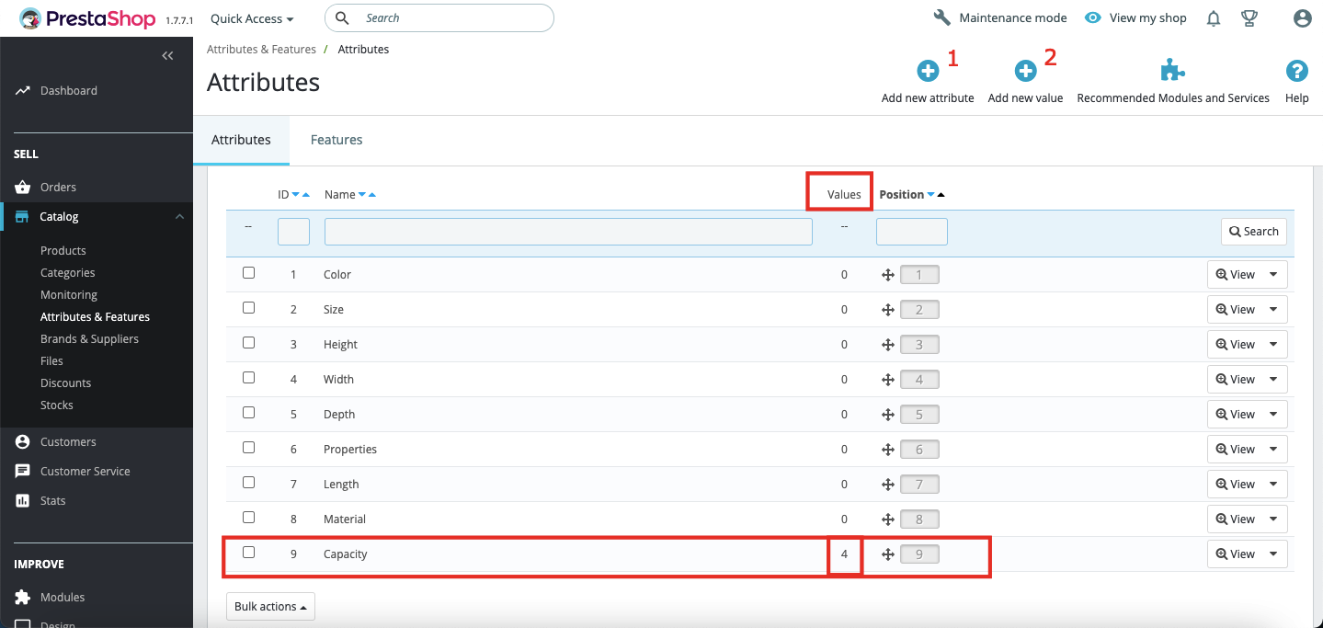Click the move handle for Capacity row
Viewport: 1323px width, 628px height.
[888, 554]
